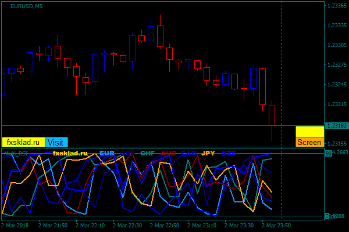Click the 2 Mar 22:50 time label
This screenshot has height=232, width=349.
pyautogui.click(x=165, y=226)
